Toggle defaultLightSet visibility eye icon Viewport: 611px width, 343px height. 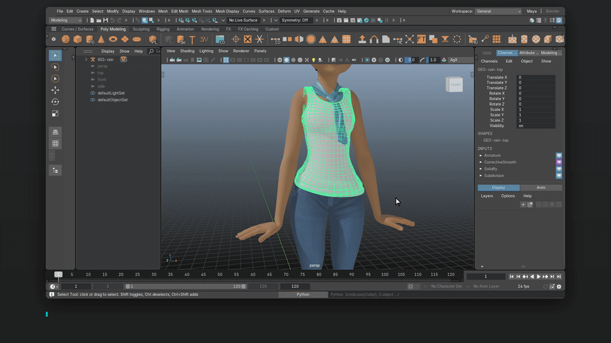tap(93, 93)
